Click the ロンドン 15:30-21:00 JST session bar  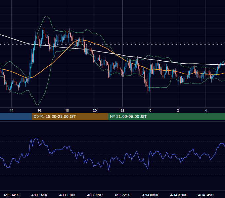click(x=70, y=116)
